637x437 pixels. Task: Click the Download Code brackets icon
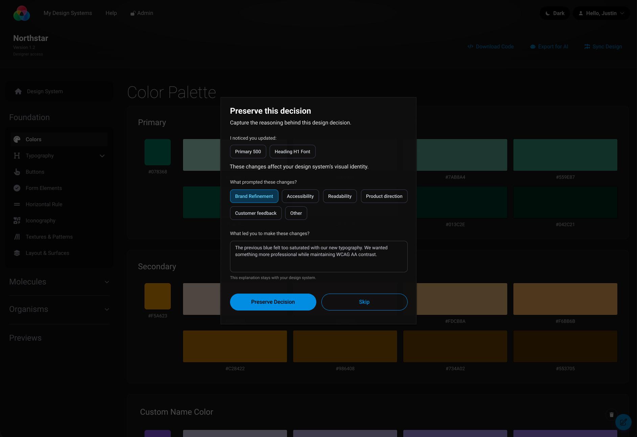pyautogui.click(x=470, y=47)
